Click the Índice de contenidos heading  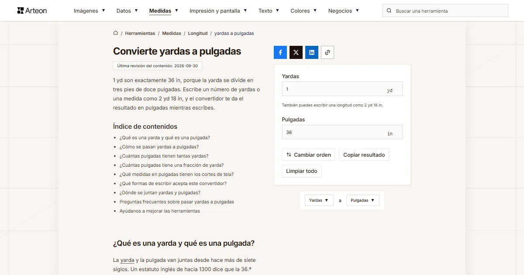[145, 127]
